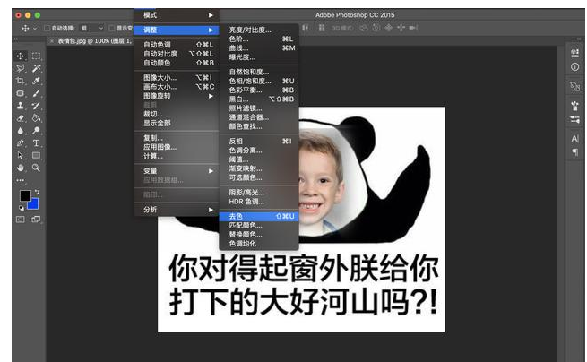
Task: Select the Horizontal Type tool
Action: pos(36,143)
